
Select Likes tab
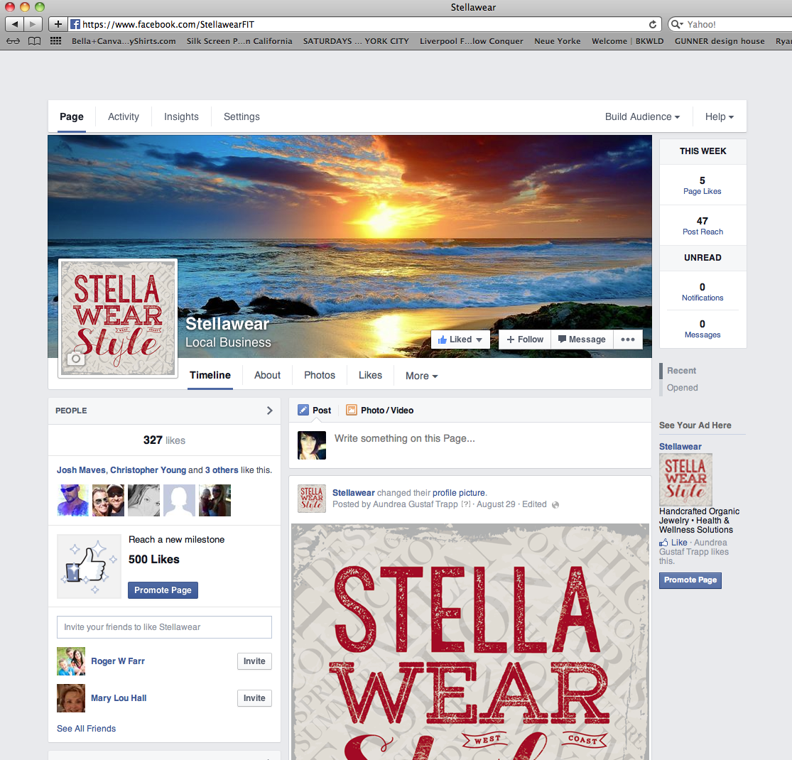click(370, 375)
